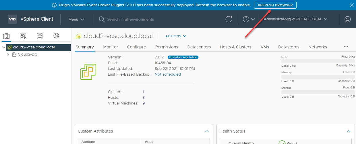Open the more tabs ellipsis menu
The width and height of the screenshot is (356, 144).
click(346, 47)
